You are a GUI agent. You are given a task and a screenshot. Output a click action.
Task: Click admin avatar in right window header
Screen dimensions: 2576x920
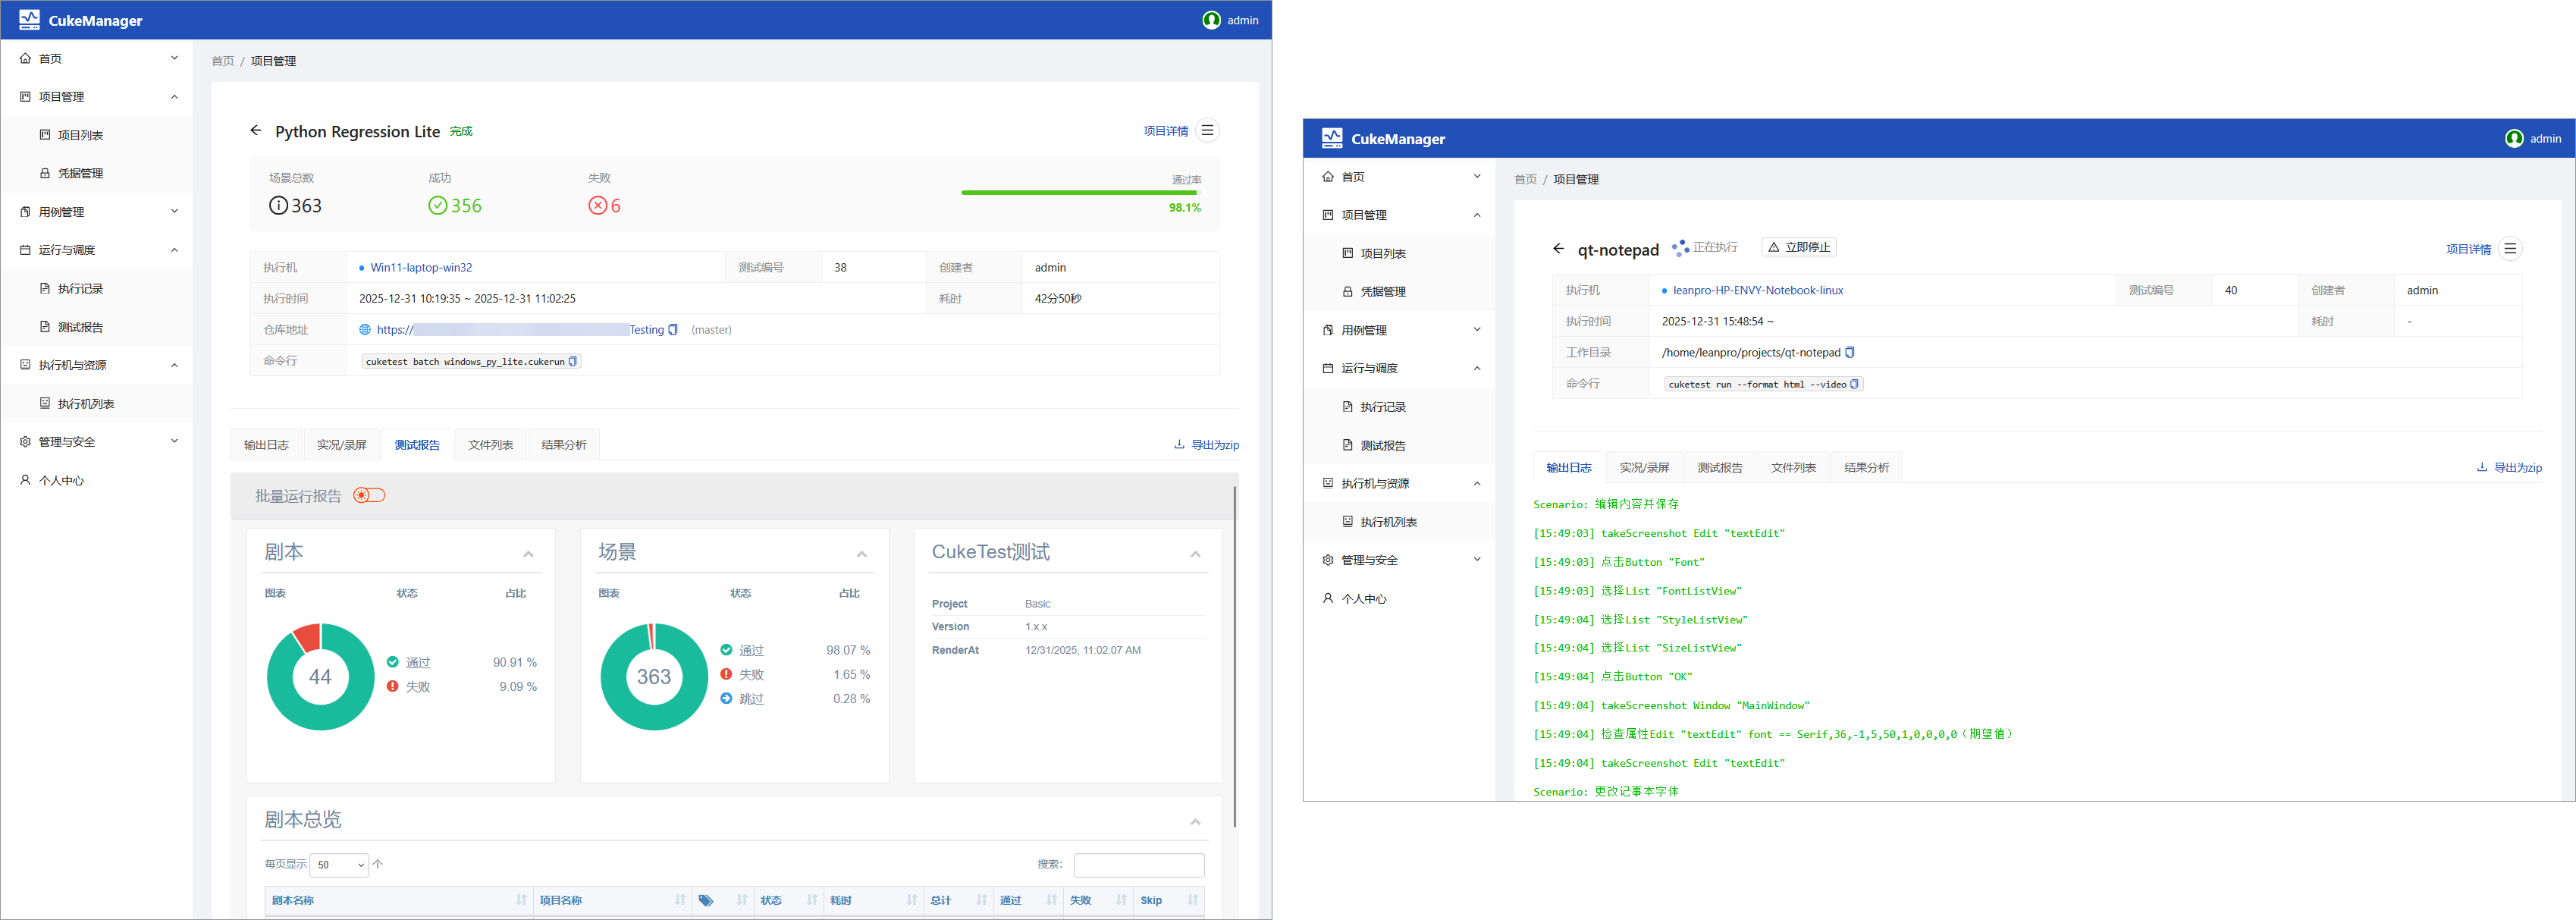click(x=2514, y=139)
